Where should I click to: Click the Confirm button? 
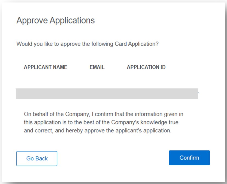[x=189, y=158]
